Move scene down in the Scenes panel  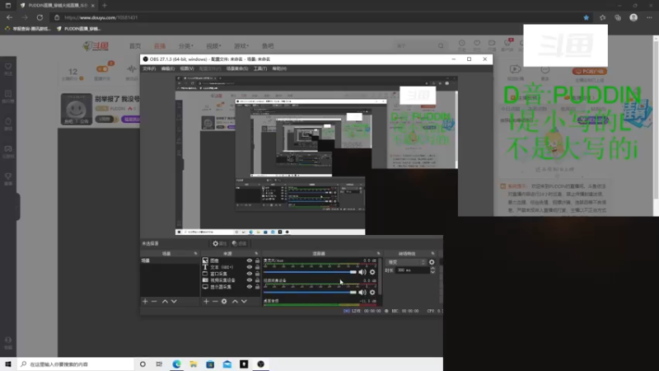pos(174,301)
